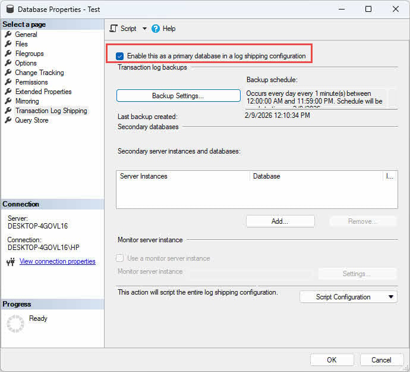Click the wrench icon beside General
Image resolution: width=410 pixels, height=372 pixels.
coord(8,35)
